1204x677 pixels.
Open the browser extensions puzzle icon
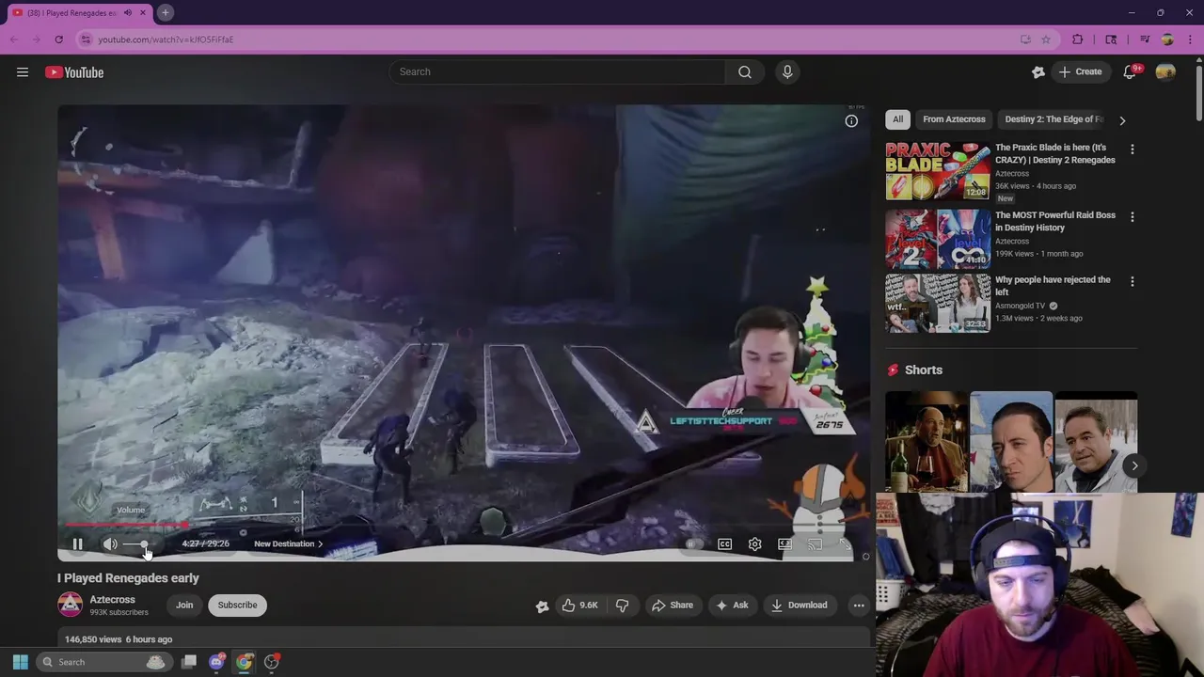click(x=1078, y=39)
